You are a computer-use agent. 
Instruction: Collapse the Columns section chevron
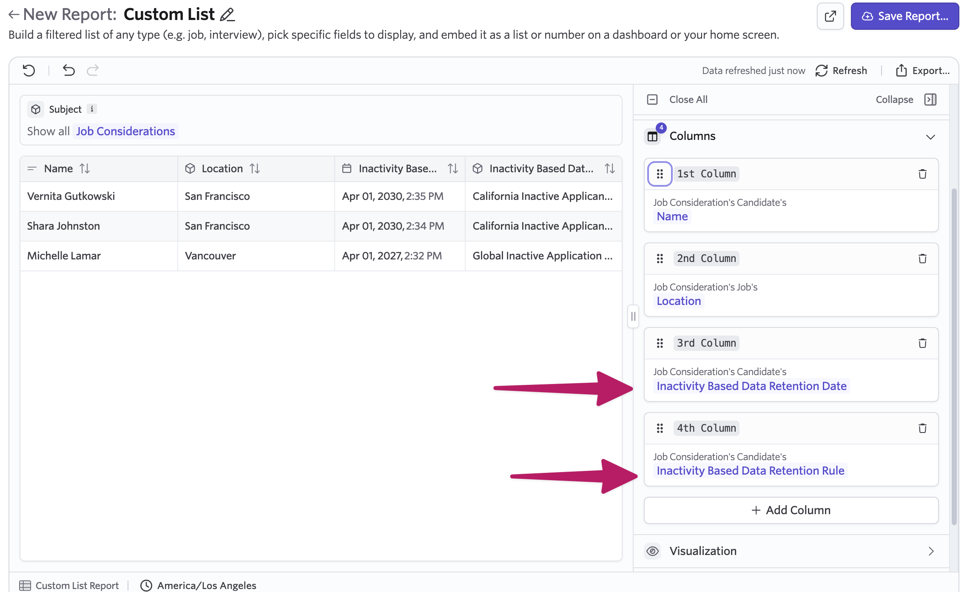click(930, 137)
